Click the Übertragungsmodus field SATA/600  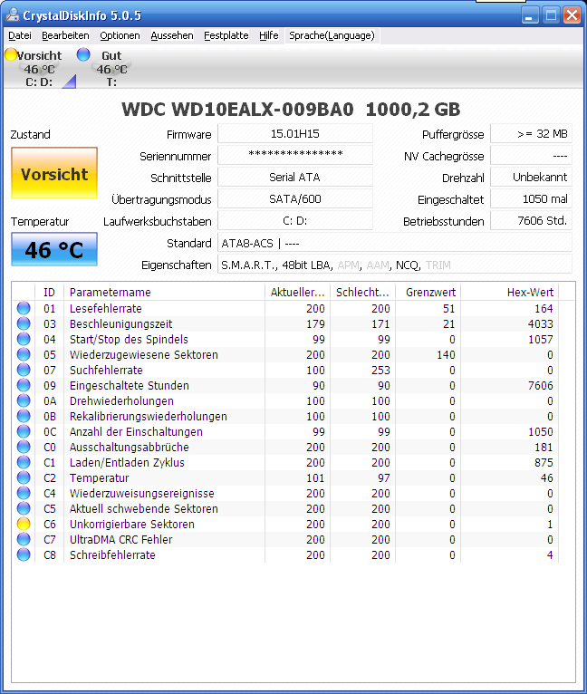tap(294, 198)
